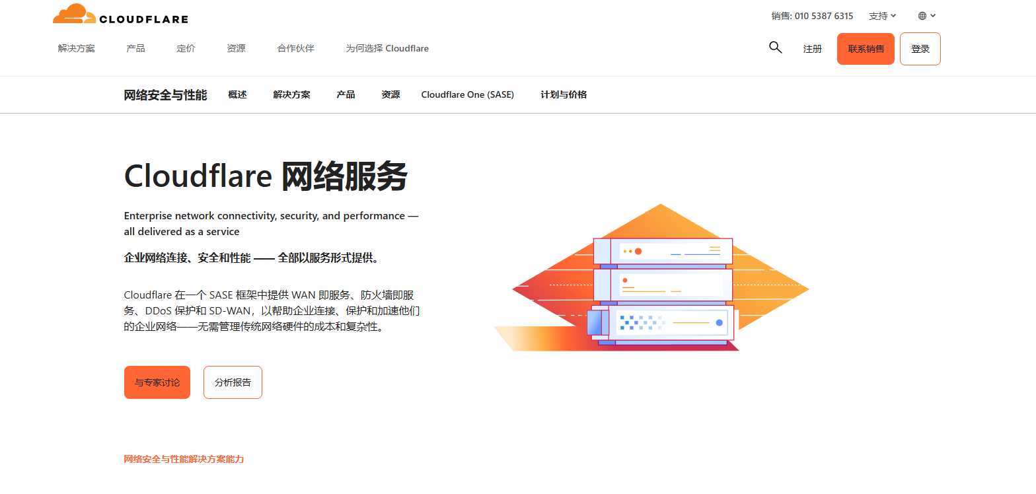Click the text 企业网络连接、安全和性能
1036x494 pixels.
coord(187,258)
